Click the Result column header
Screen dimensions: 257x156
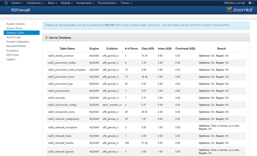pos(221,49)
